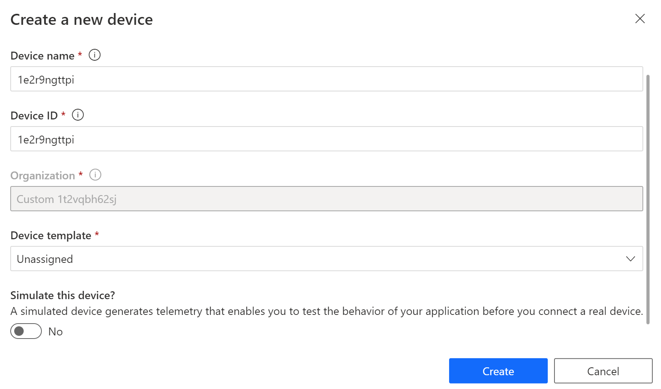The image size is (661, 389).
Task: Click the Device name info icon
Action: tap(95, 55)
